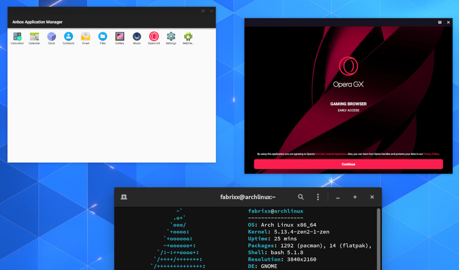
Task: Minimize the terminal window
Action: 338,197
